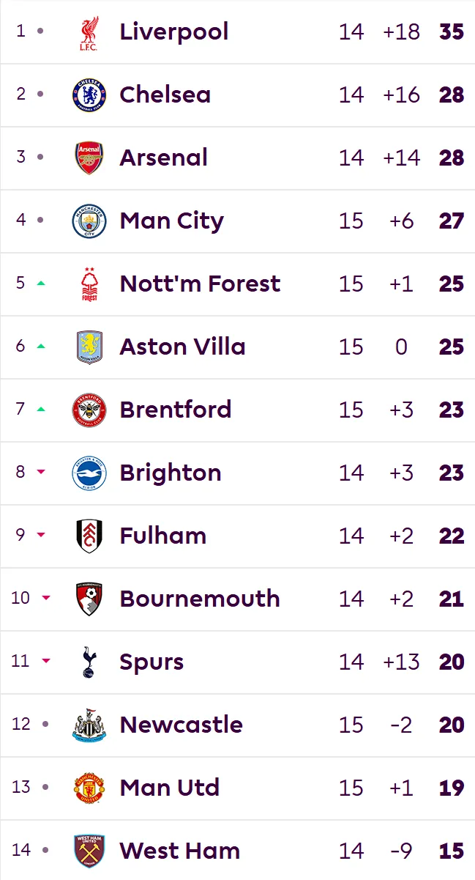Click the Aston Villa crest
475x880 pixels.
pyautogui.click(x=89, y=347)
